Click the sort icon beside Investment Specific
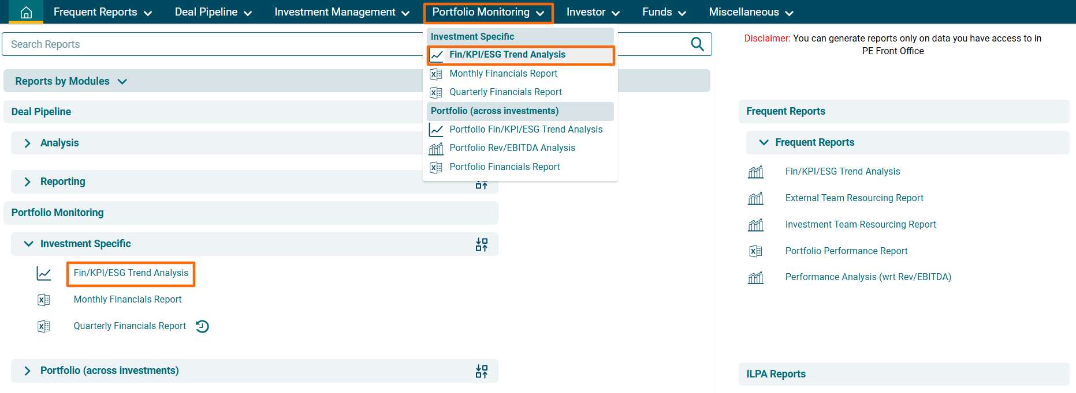1076x393 pixels. 481,244
